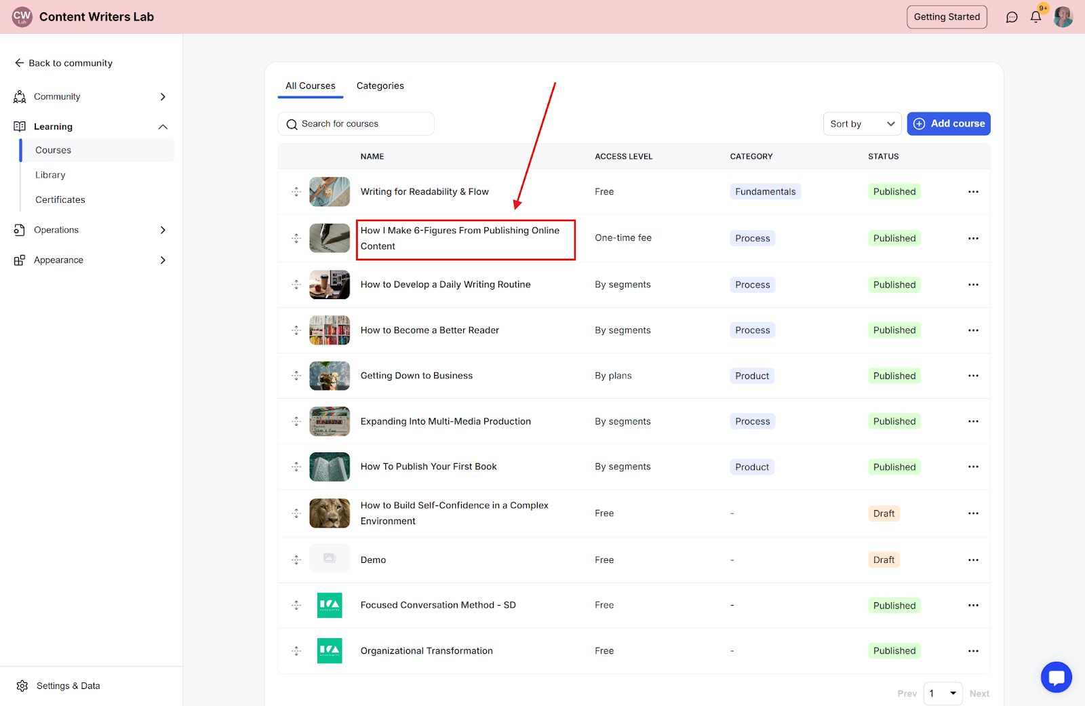Open the Sort by dropdown
This screenshot has width=1085, height=706.
[x=862, y=124]
